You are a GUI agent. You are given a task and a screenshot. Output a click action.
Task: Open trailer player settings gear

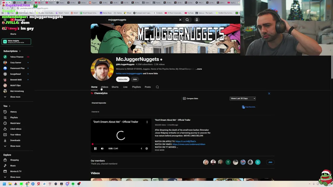pyautogui.click(x=146, y=149)
